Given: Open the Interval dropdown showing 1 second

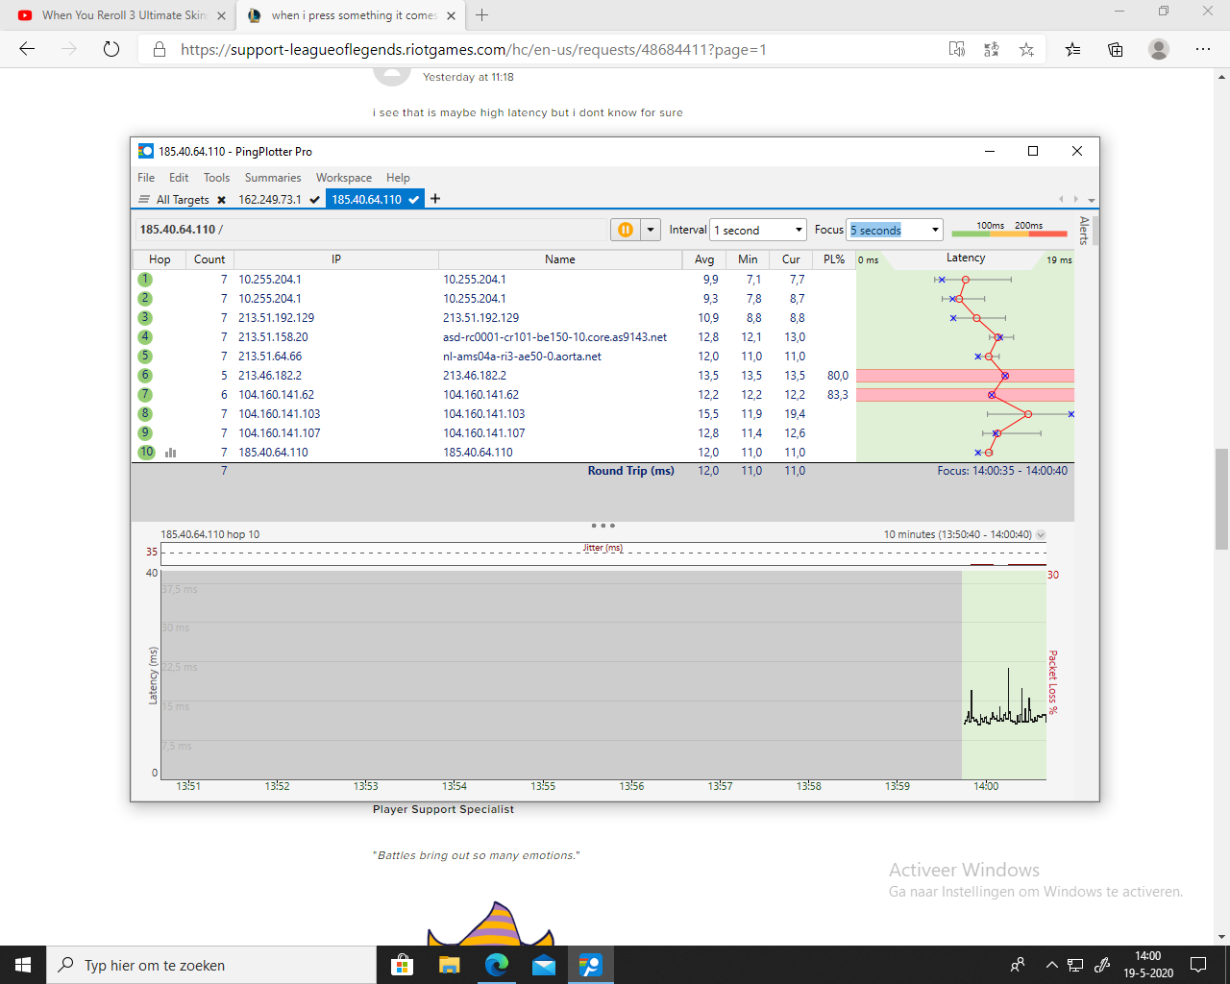Looking at the screenshot, I should 758,230.
